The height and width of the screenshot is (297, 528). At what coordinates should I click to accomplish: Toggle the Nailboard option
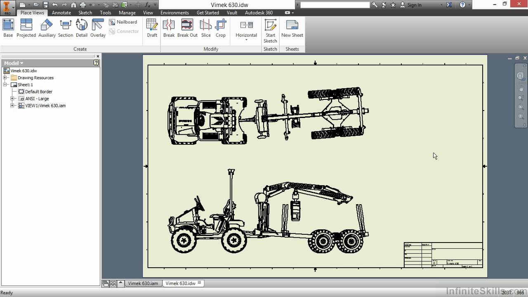click(123, 22)
